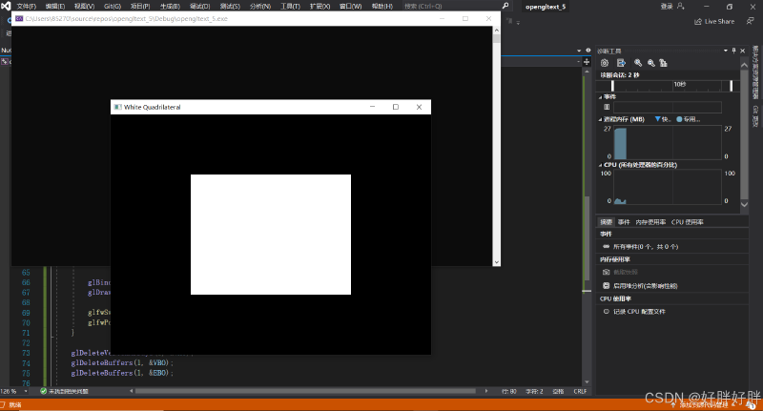Switch to the 摘要 tab
763x411 pixels.
[x=606, y=222]
